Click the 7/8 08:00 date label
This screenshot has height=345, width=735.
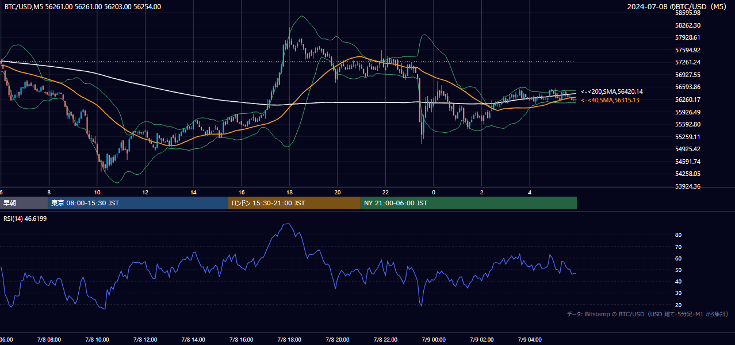pyautogui.click(x=49, y=340)
